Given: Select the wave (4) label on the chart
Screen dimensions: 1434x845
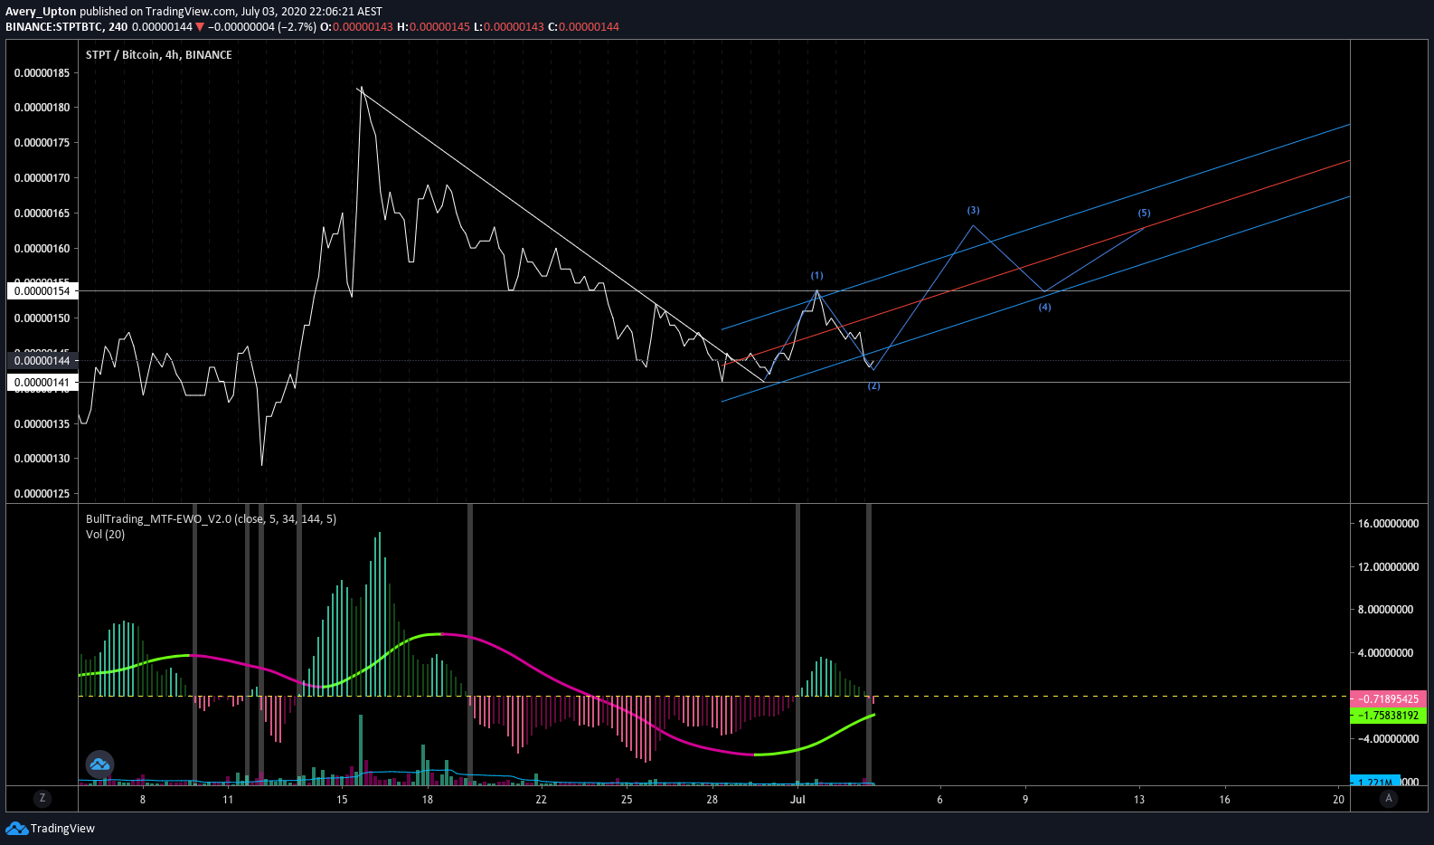Looking at the screenshot, I should (1044, 308).
